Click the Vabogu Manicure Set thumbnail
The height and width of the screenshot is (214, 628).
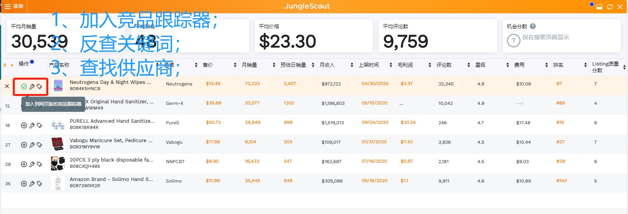(x=58, y=144)
